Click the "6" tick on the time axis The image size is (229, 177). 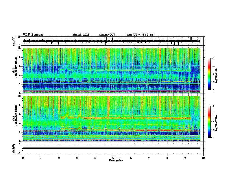tap(131, 158)
